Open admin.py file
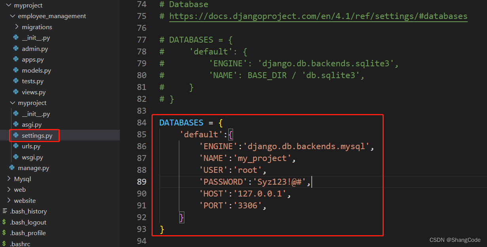 click(x=35, y=49)
